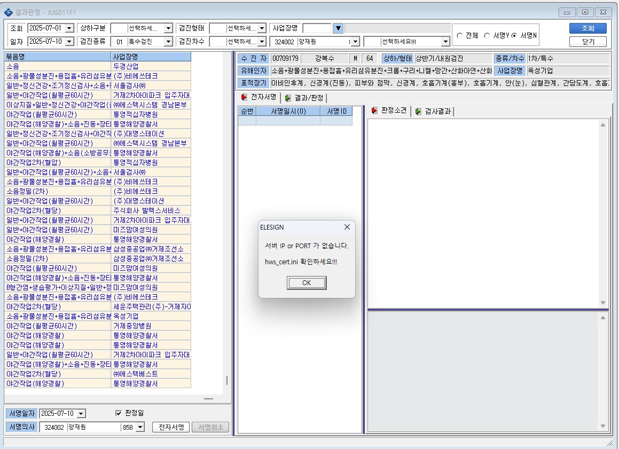
Task: Confirm the ELESIGN message with OK
Action: (307, 283)
